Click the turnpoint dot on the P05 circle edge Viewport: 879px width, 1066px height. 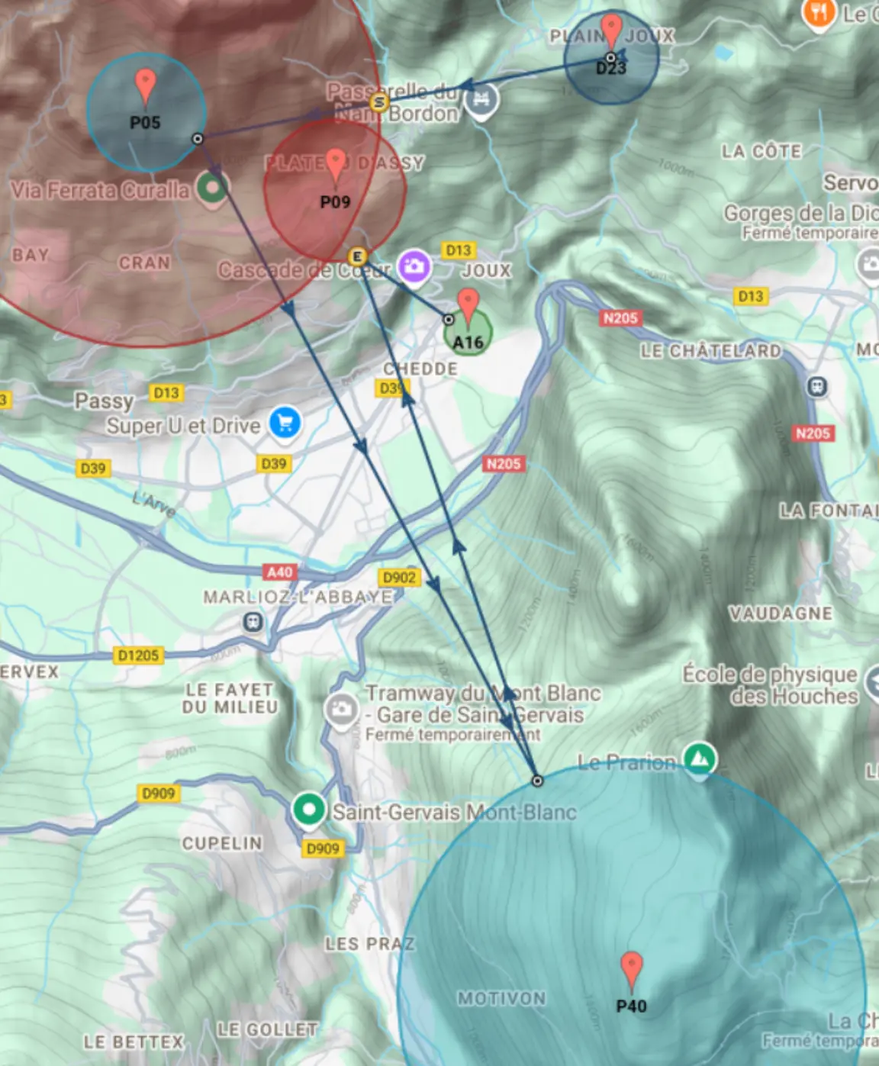pos(198,139)
